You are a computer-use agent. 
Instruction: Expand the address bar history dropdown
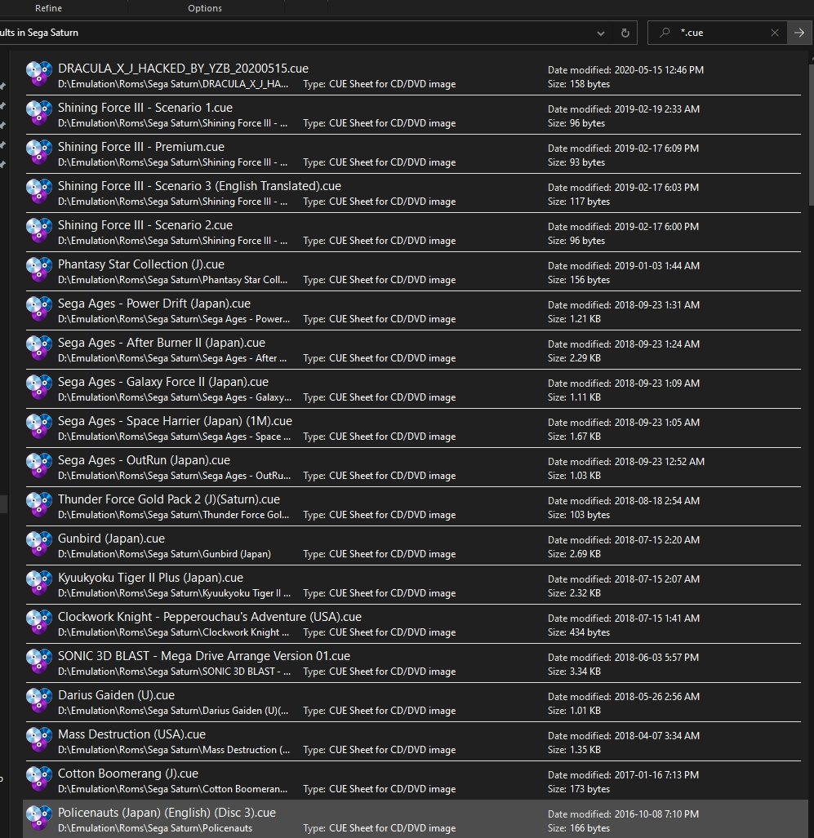pyautogui.click(x=601, y=33)
